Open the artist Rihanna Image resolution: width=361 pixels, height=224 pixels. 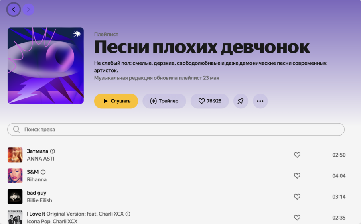[37, 180]
